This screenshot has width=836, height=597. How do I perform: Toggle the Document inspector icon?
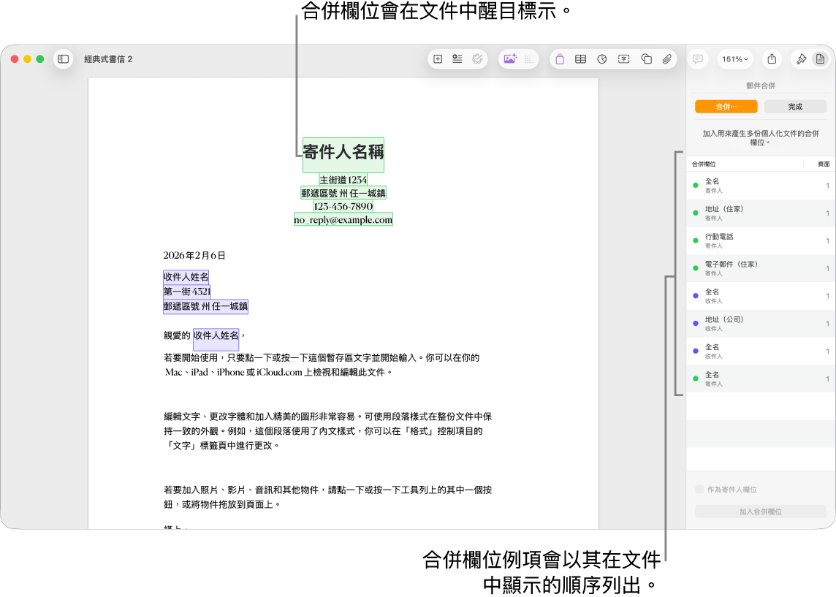(820, 59)
